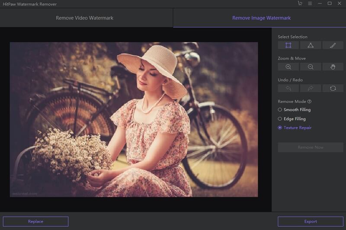Click the Replace button

[35, 221]
